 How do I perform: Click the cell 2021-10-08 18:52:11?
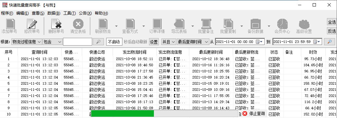(134, 59)
